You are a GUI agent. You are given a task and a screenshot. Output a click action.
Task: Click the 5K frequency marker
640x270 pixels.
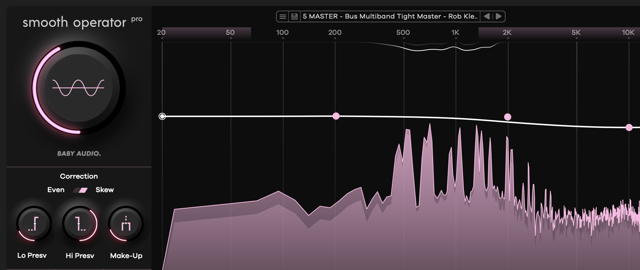click(x=576, y=32)
